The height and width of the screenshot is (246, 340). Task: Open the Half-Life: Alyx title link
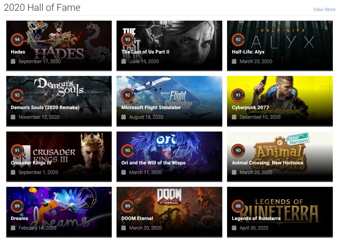pos(248,52)
